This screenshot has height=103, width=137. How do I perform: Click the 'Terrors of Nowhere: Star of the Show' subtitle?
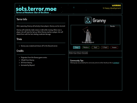[32, 12]
